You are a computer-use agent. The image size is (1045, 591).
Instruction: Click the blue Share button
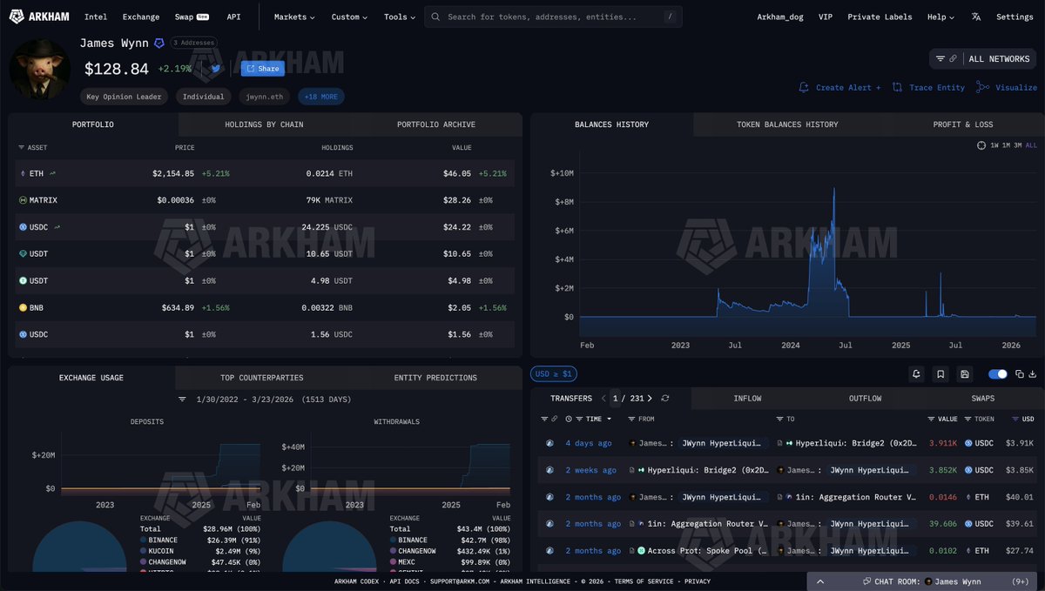(263, 69)
